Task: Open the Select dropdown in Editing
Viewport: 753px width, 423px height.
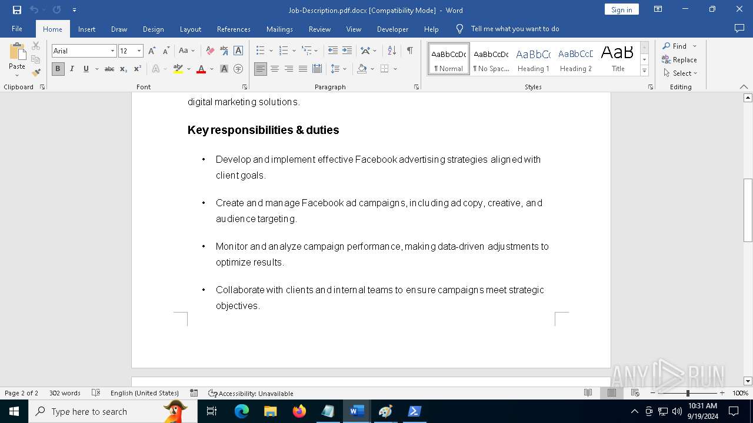Action: [680, 73]
